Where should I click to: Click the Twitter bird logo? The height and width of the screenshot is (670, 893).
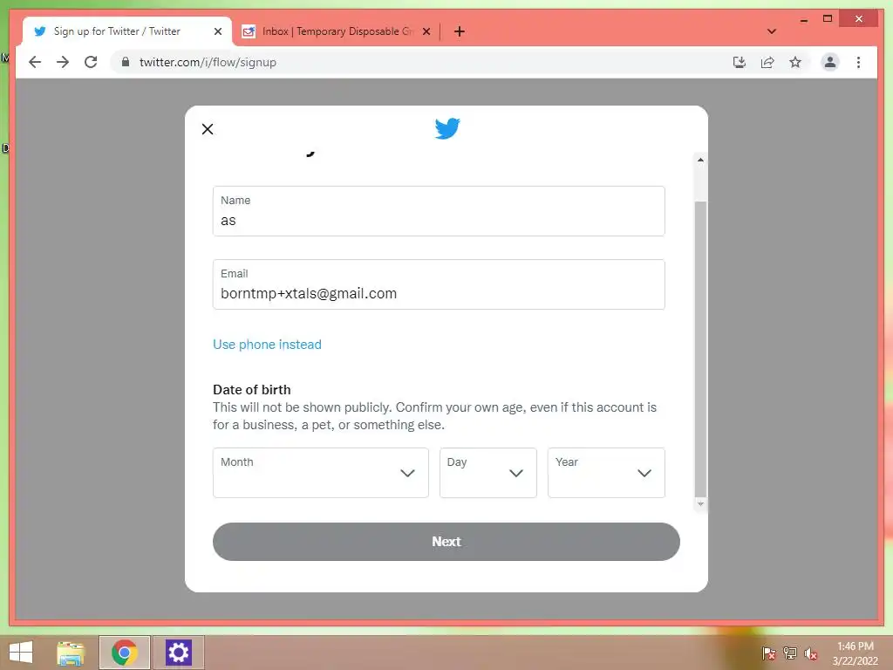447,128
